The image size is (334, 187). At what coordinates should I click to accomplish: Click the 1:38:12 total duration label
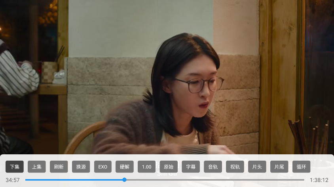coord(319,180)
